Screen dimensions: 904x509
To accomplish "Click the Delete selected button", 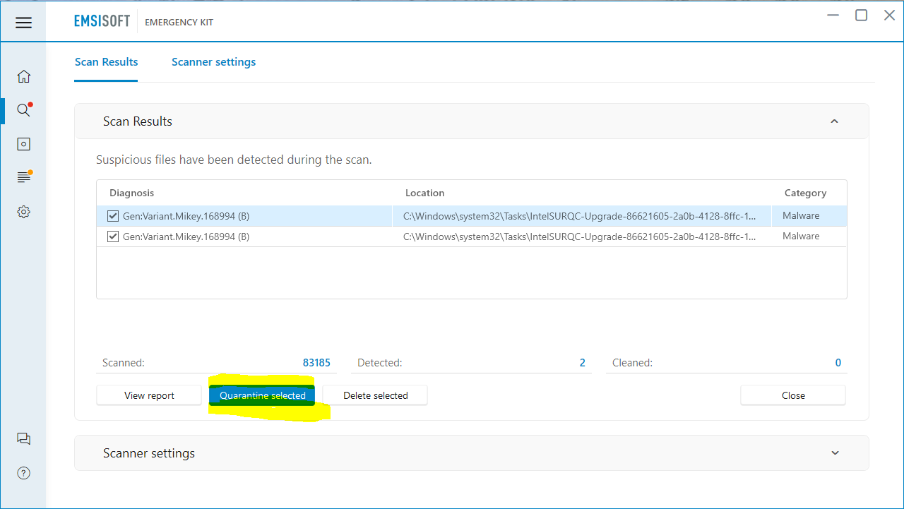I will click(375, 395).
